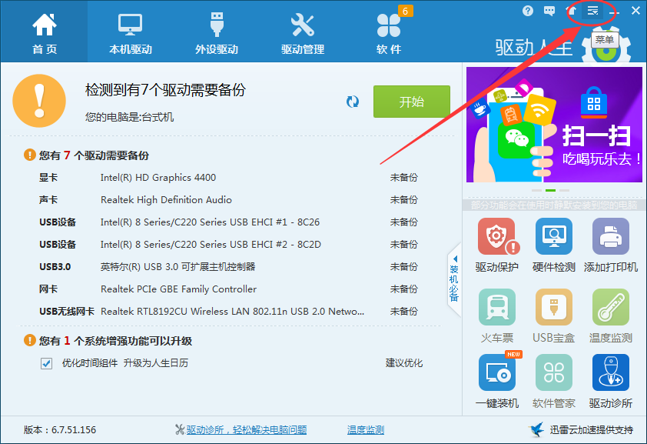The image size is (647, 444).
Task: Select the second banner page indicator
Action: [x=550, y=190]
